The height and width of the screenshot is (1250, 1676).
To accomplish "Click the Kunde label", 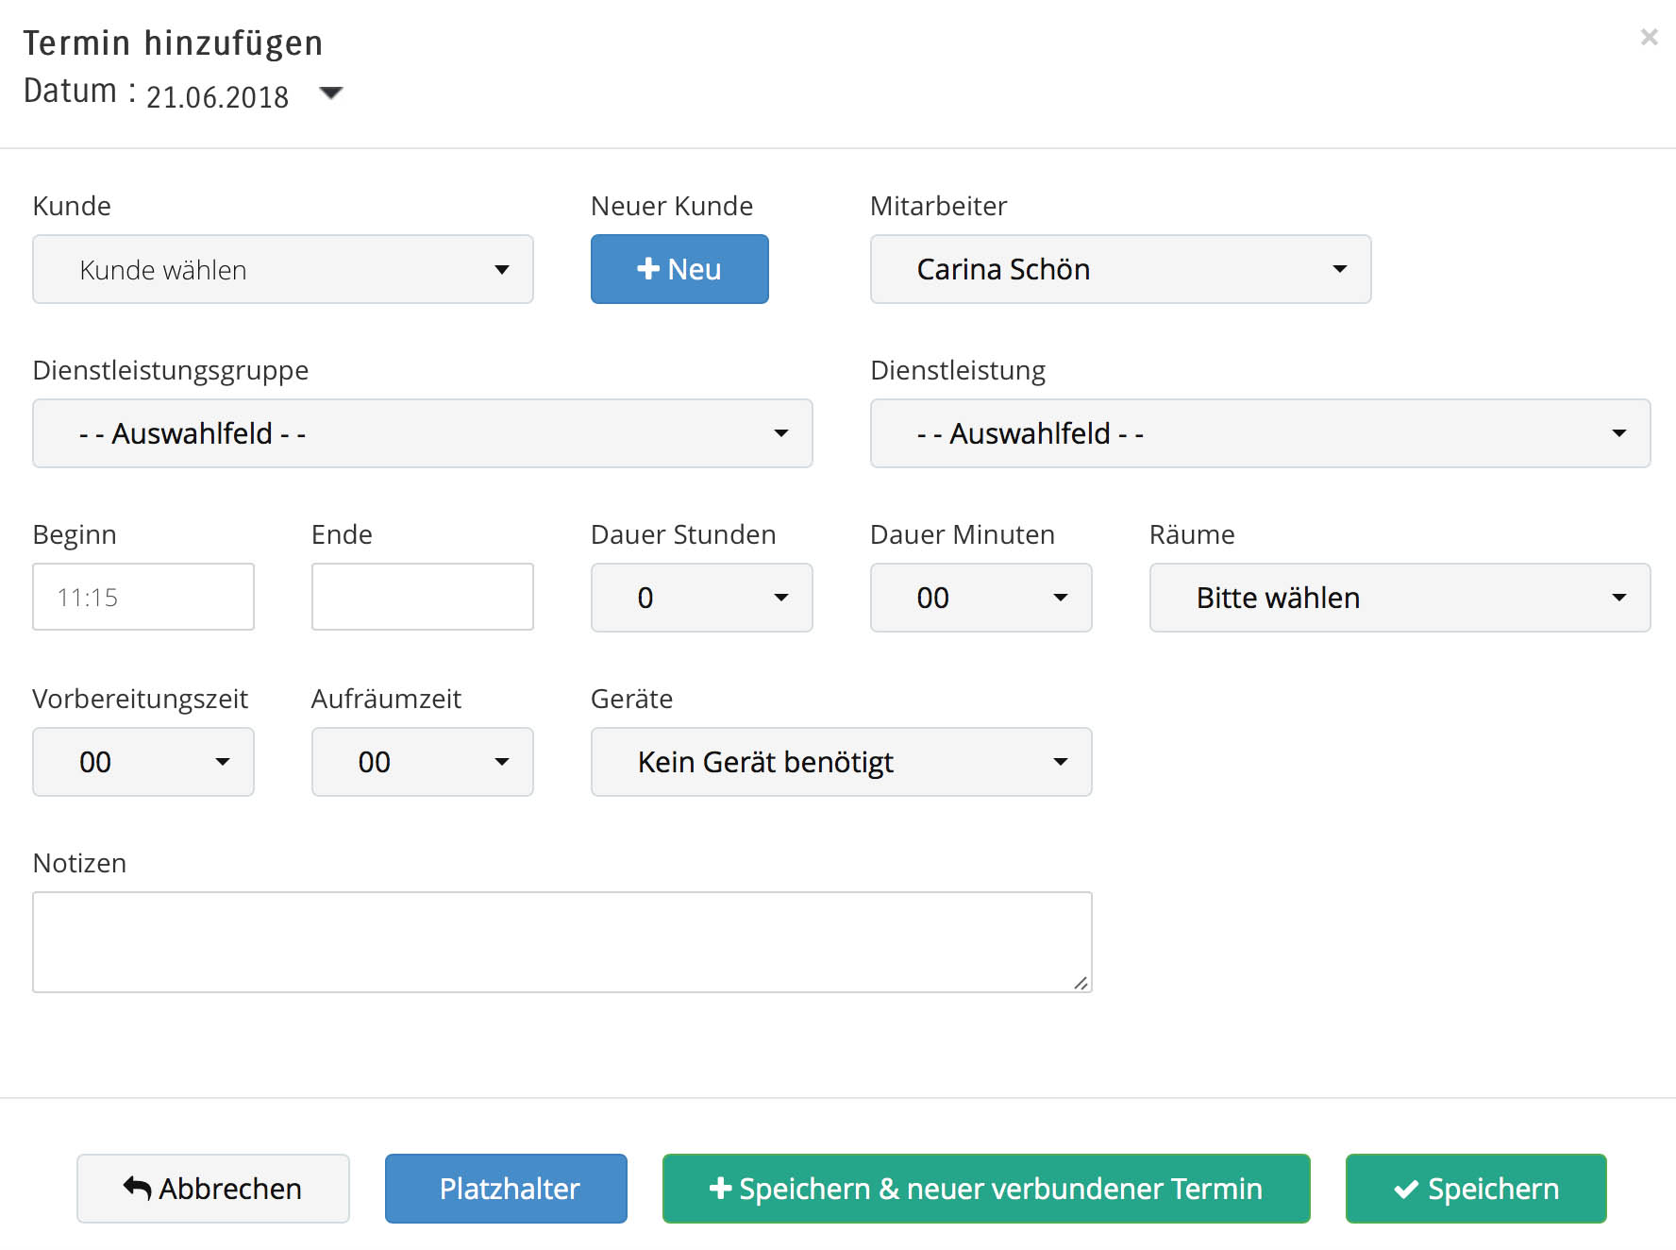I will click(x=72, y=206).
